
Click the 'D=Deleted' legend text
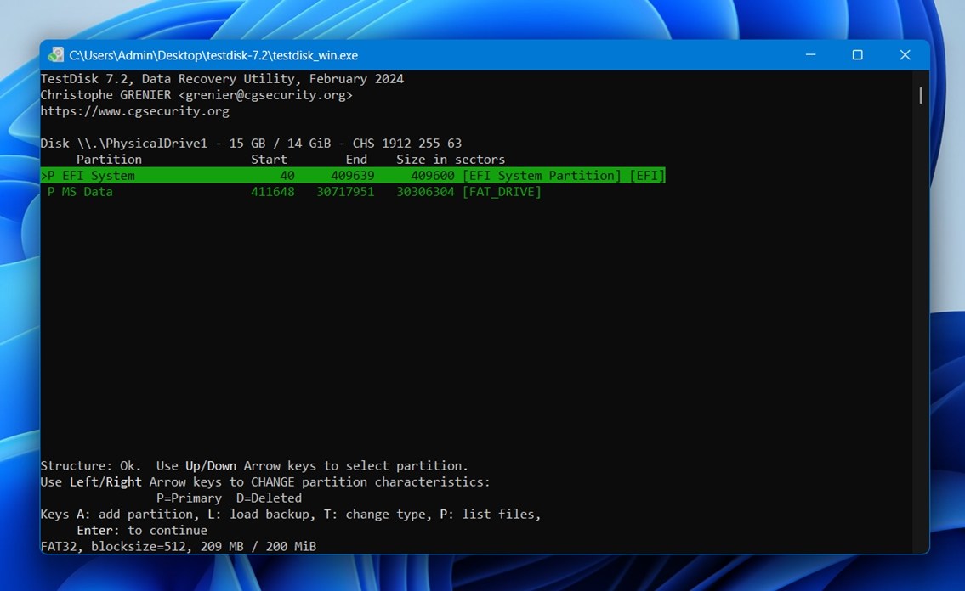pos(269,498)
